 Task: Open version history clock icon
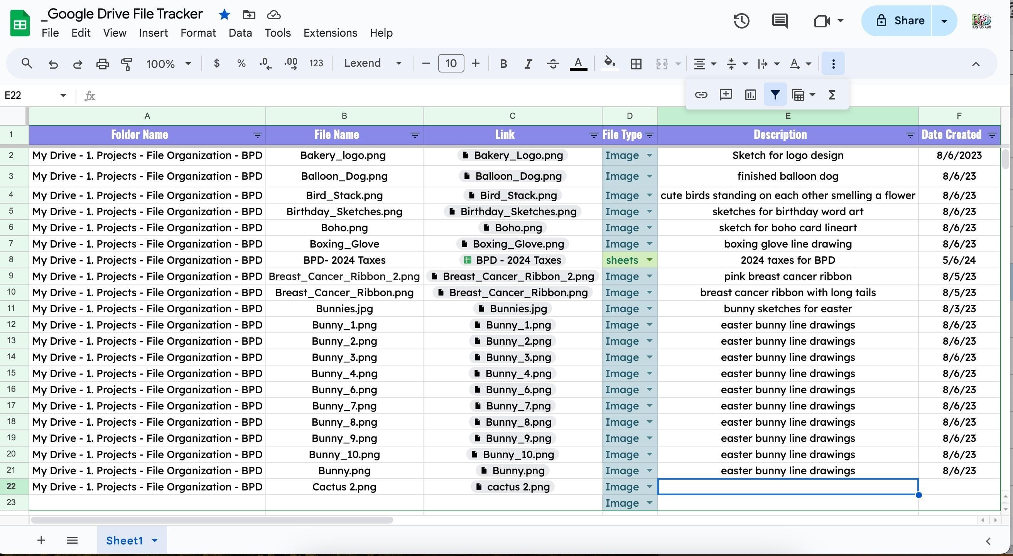click(x=741, y=21)
